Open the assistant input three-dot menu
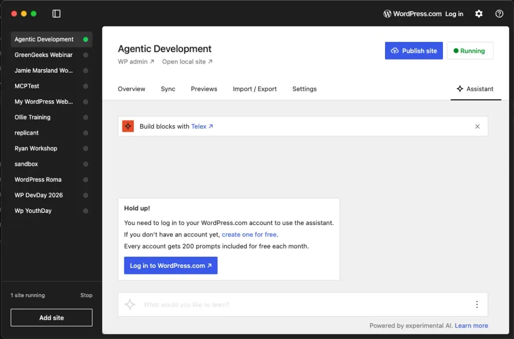 (477, 304)
